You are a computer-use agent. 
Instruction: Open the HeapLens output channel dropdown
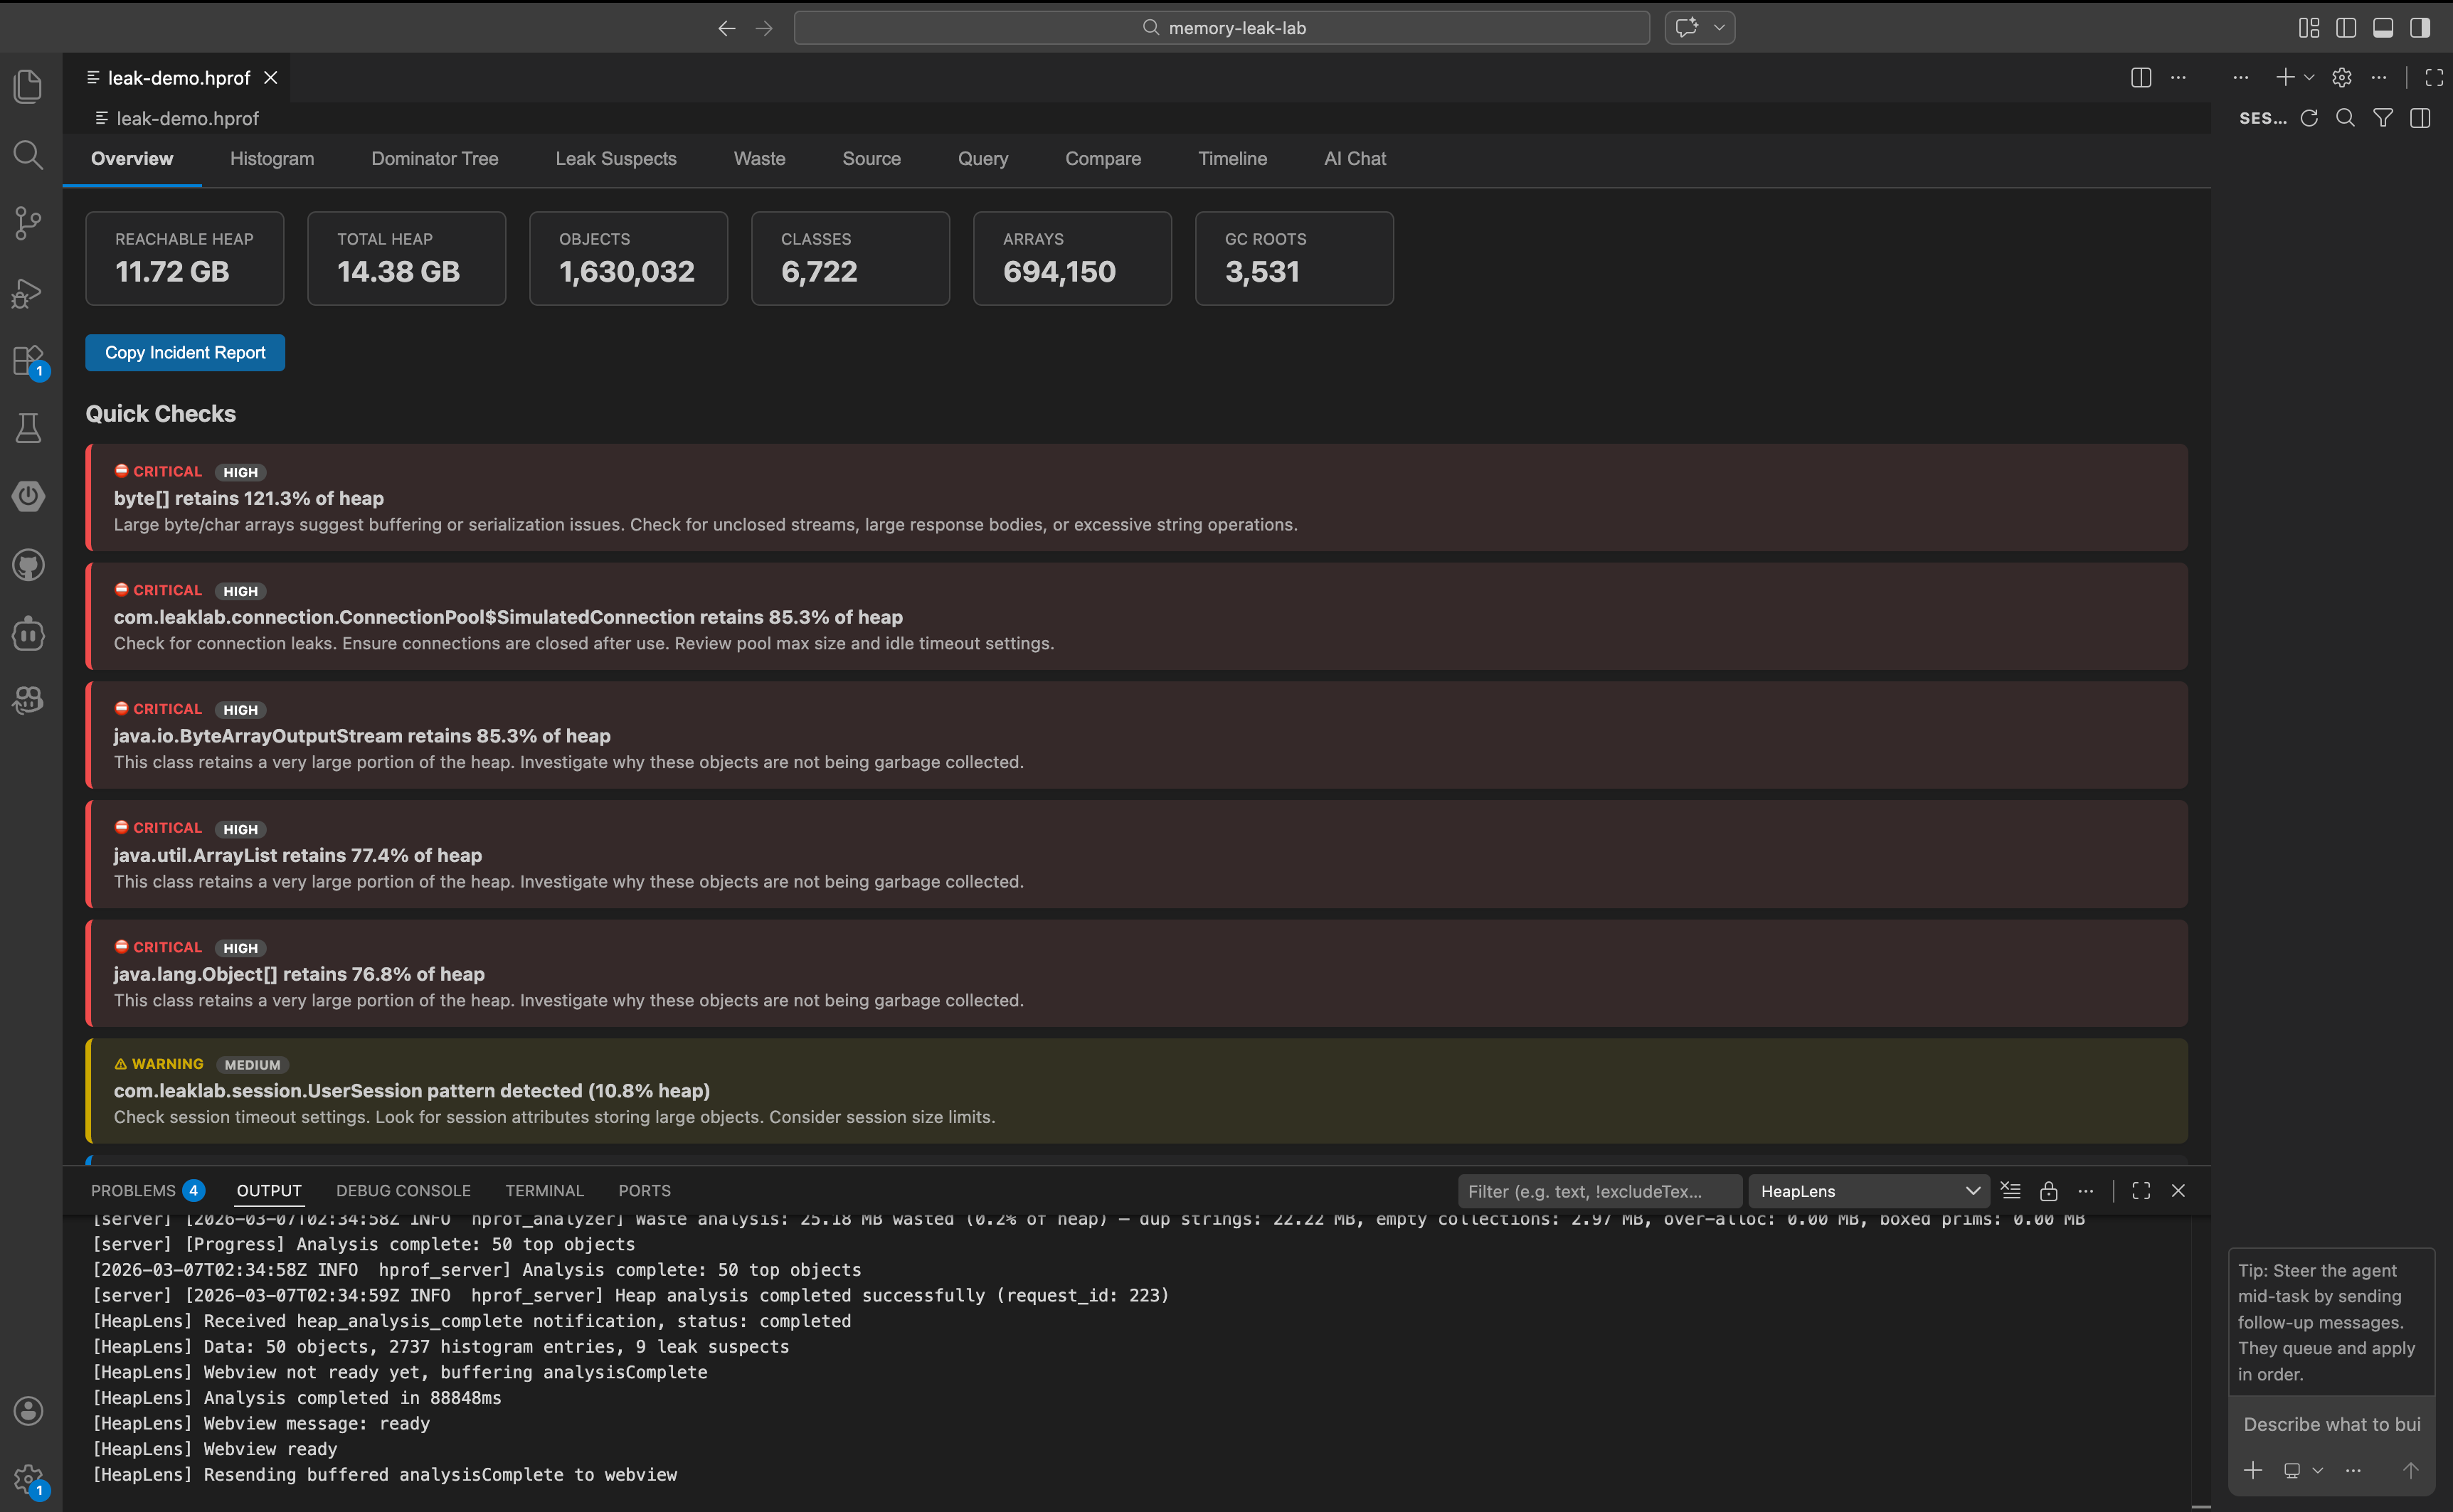coord(1869,1191)
